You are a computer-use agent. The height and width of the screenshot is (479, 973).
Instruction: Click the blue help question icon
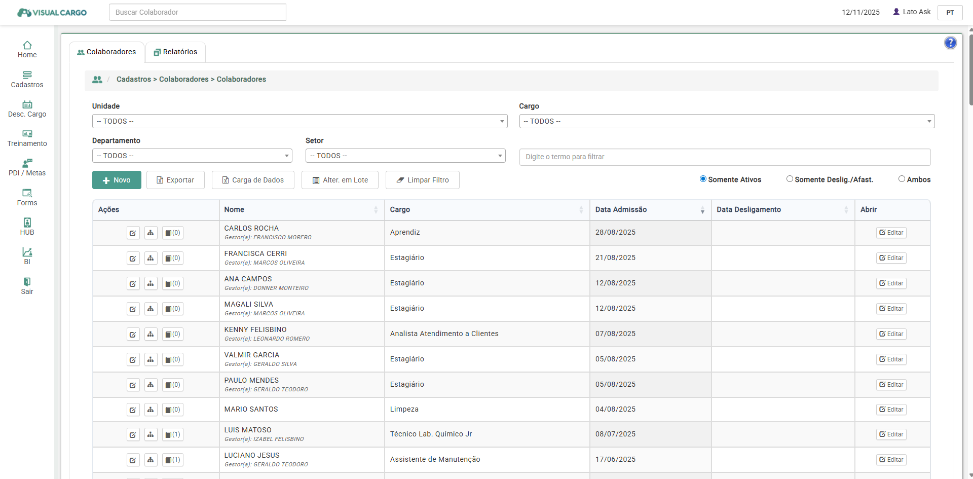pyautogui.click(x=950, y=43)
